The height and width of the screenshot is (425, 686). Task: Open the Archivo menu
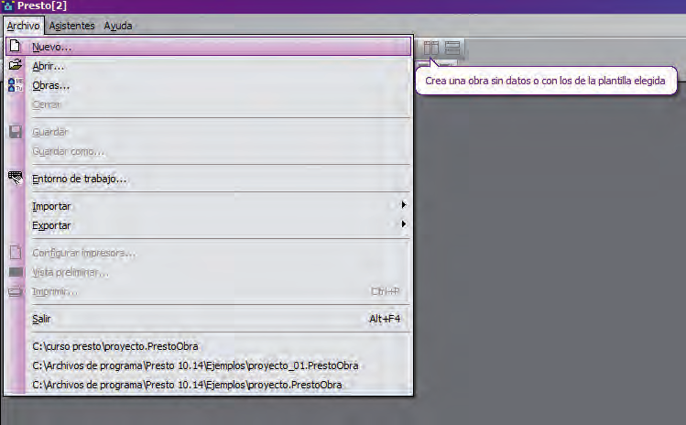click(23, 26)
